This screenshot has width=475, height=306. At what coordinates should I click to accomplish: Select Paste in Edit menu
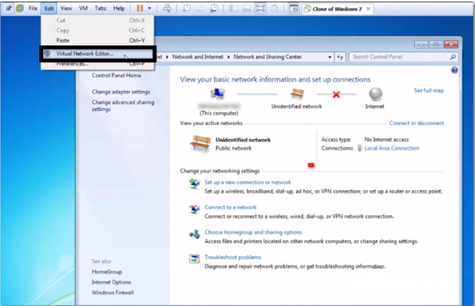pyautogui.click(x=97, y=40)
